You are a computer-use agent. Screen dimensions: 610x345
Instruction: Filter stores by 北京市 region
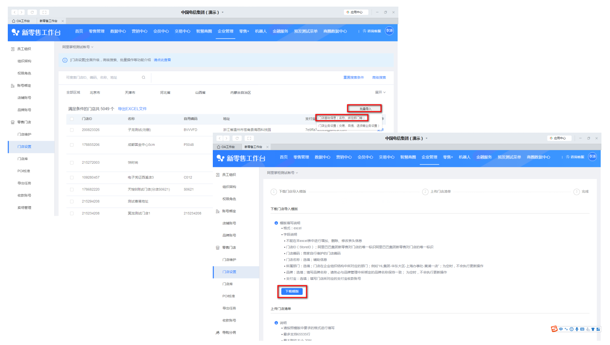point(95,93)
